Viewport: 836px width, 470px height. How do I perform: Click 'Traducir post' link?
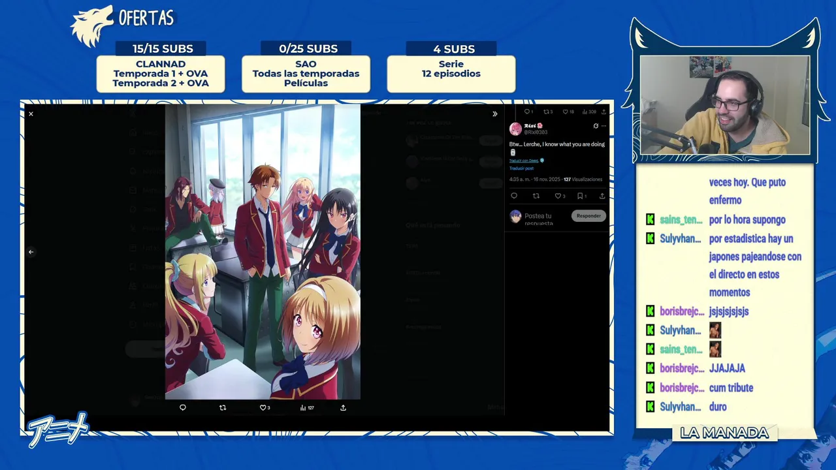click(521, 168)
